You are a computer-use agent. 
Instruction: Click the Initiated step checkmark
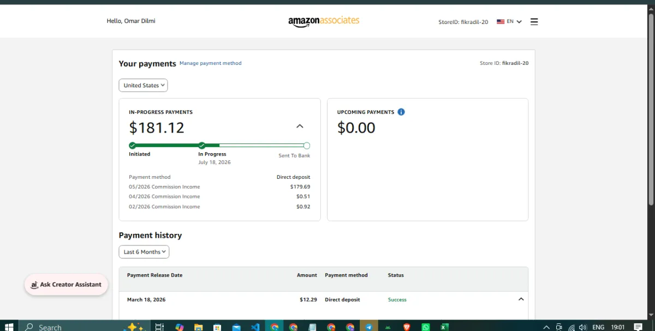[x=132, y=146]
